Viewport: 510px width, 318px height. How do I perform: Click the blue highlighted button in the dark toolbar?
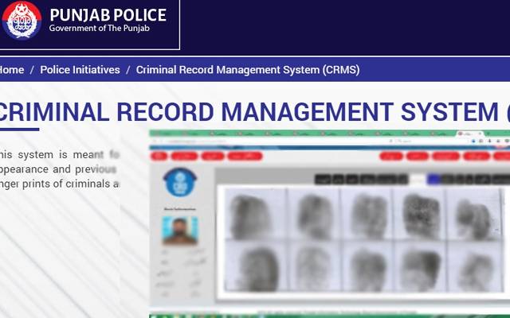[x=433, y=179]
